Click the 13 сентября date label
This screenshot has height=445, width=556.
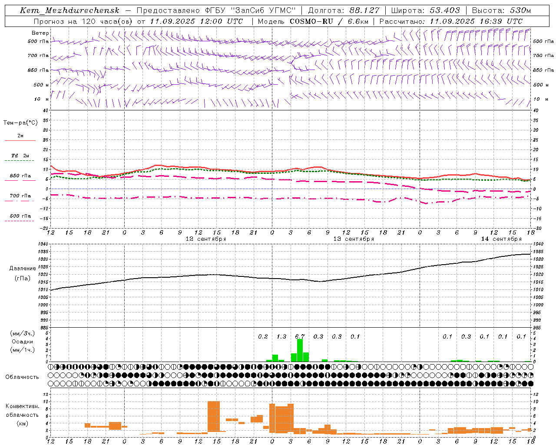click(x=354, y=239)
